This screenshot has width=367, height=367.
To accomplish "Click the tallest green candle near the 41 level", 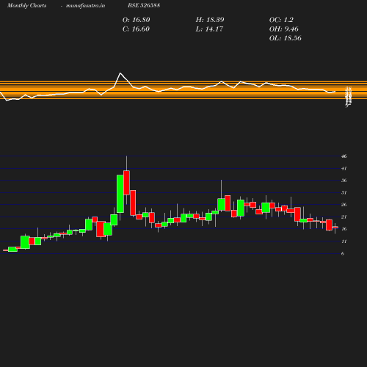I will (x=120, y=194).
